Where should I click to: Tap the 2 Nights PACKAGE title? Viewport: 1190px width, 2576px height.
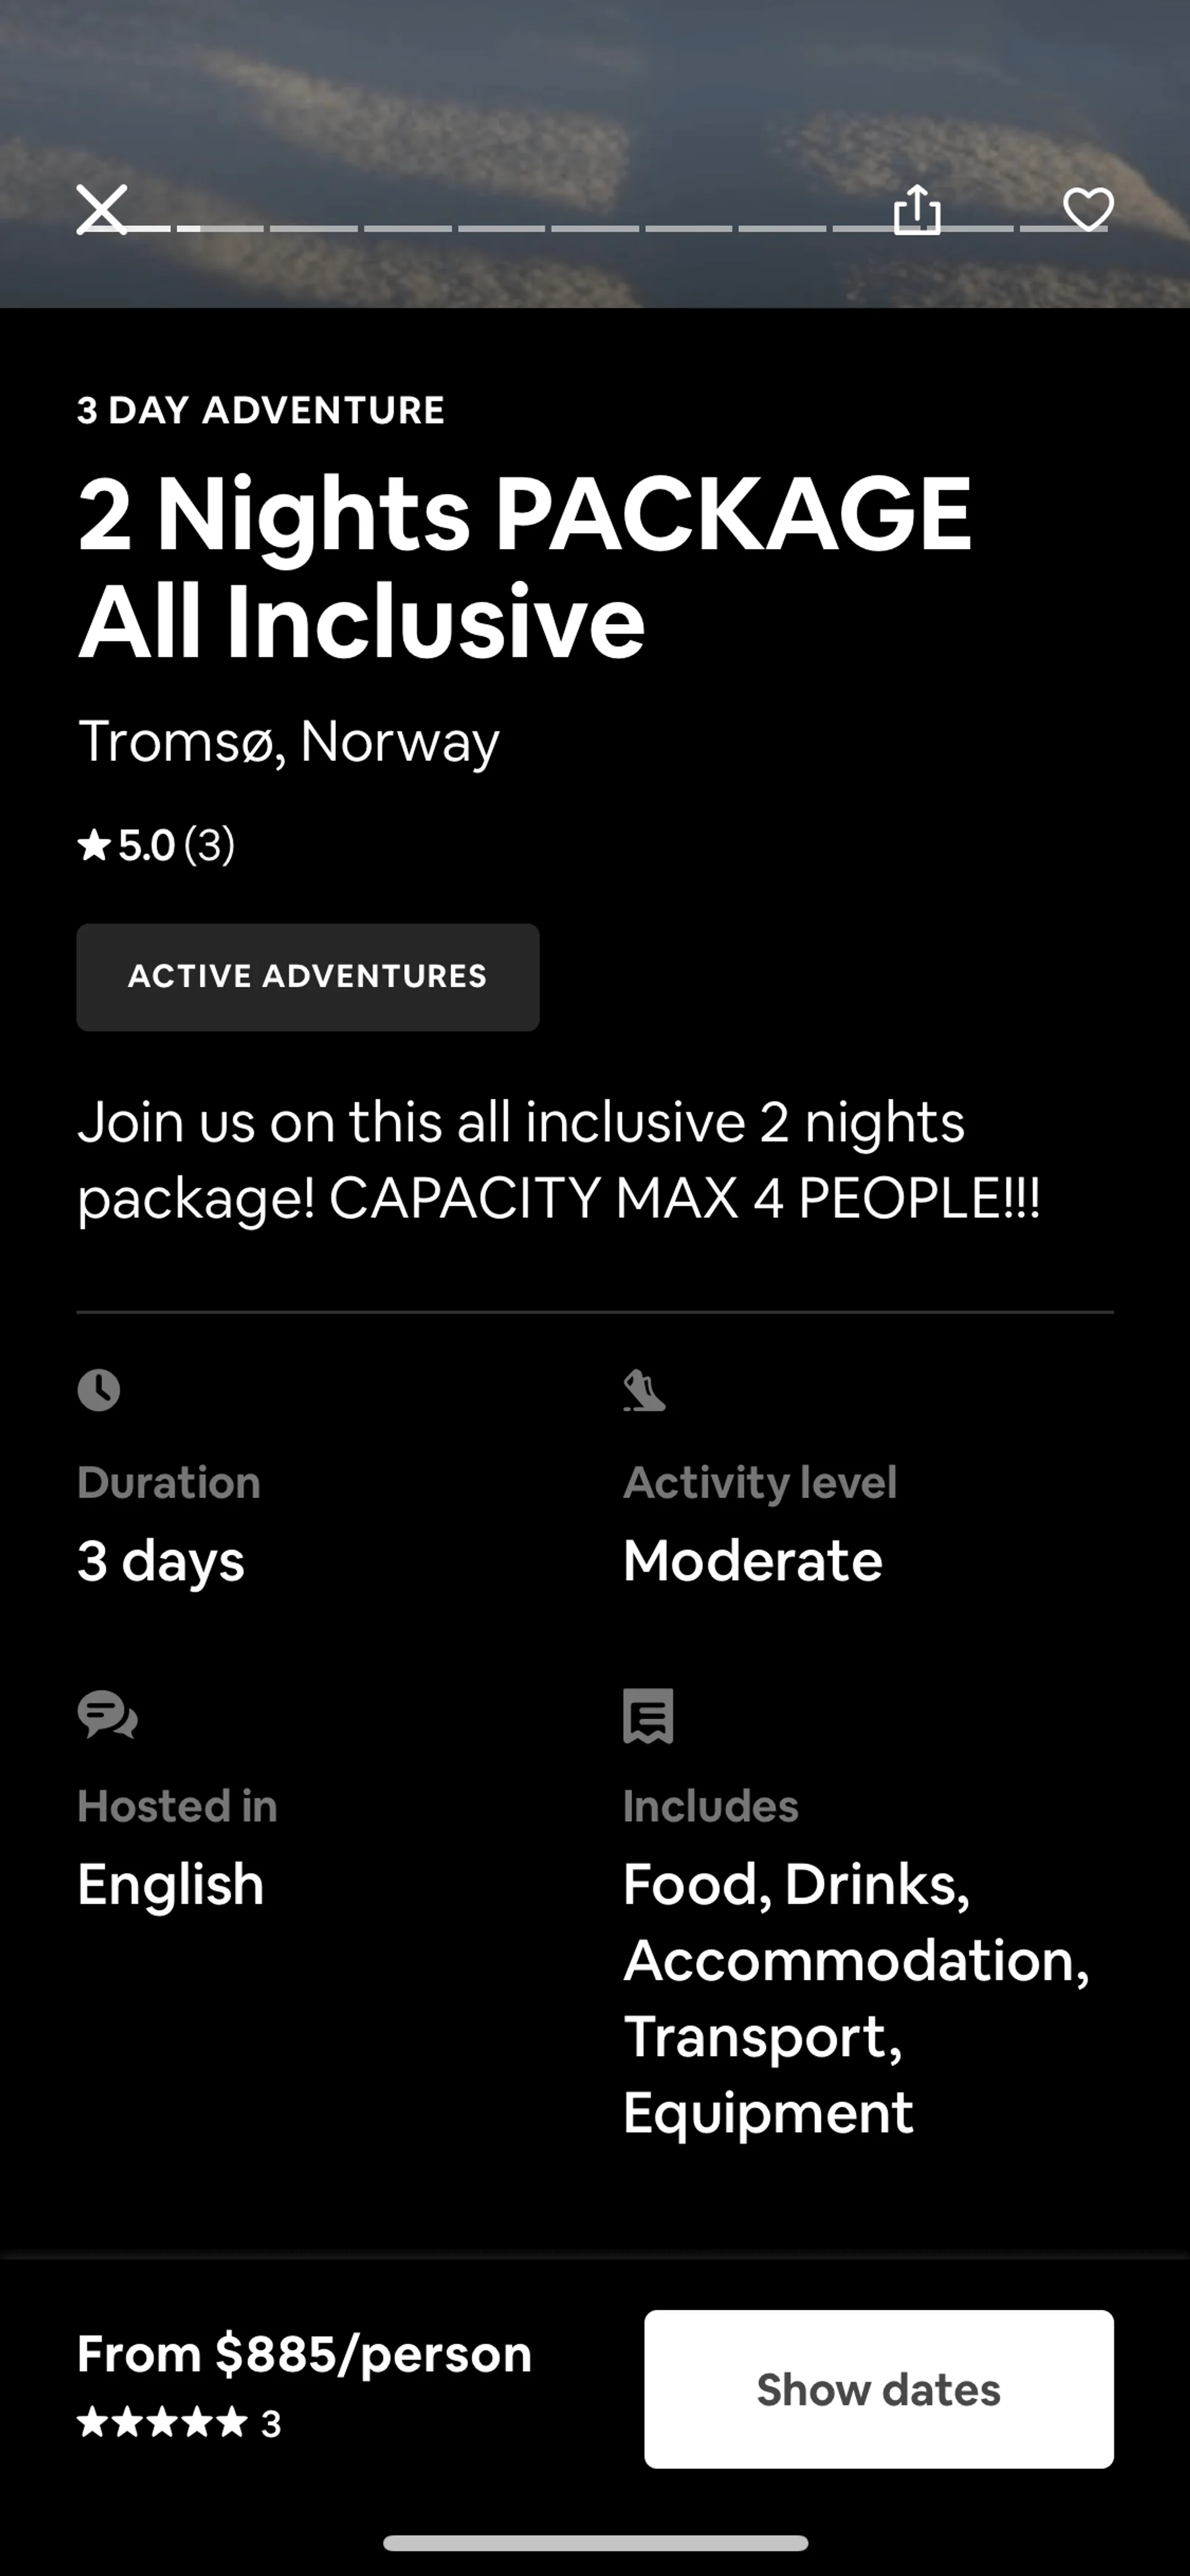coord(524,566)
